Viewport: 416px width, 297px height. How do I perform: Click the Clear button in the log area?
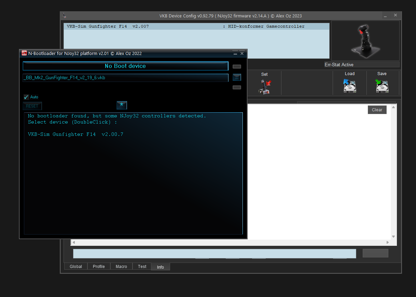(377, 110)
